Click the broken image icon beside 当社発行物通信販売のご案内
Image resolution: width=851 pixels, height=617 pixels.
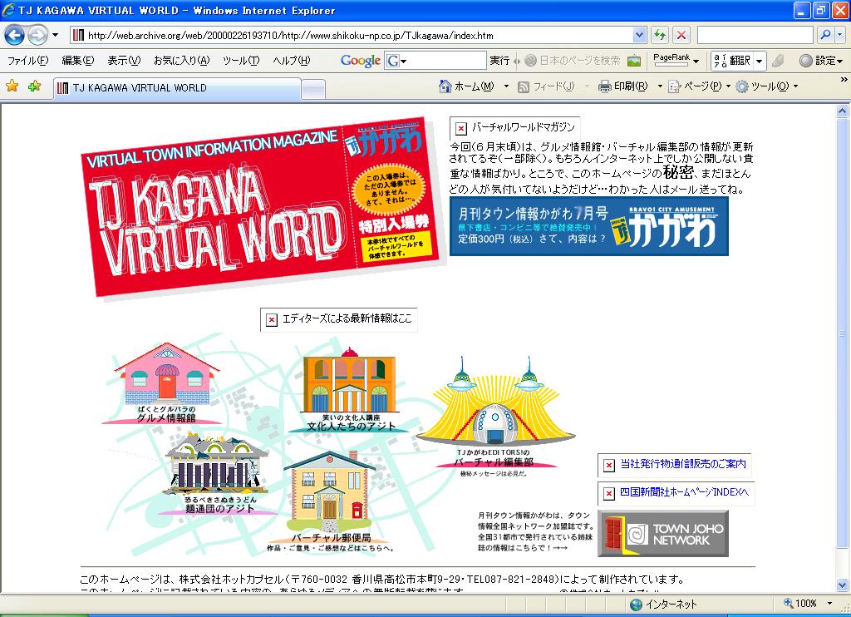[609, 465]
